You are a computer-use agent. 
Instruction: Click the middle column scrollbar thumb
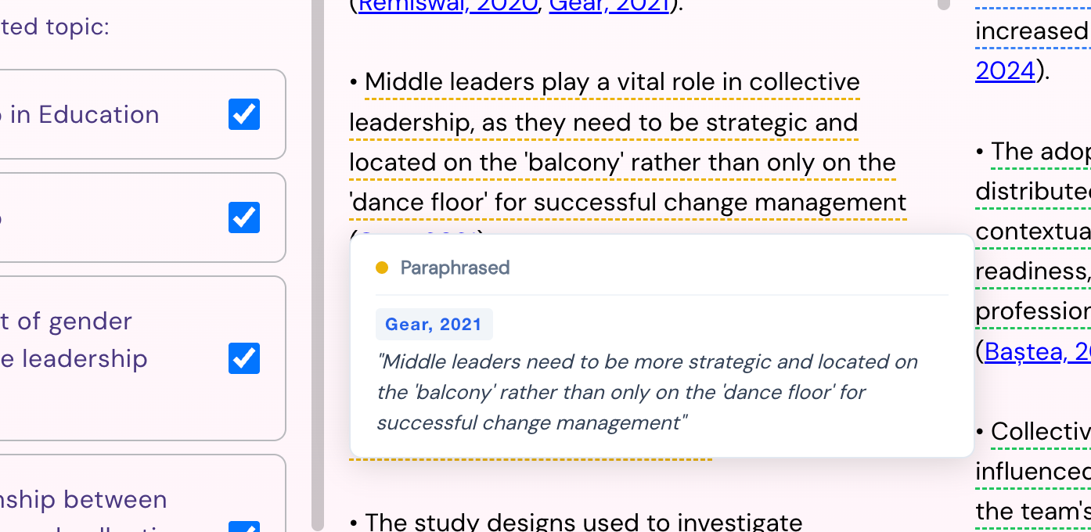pos(944,5)
